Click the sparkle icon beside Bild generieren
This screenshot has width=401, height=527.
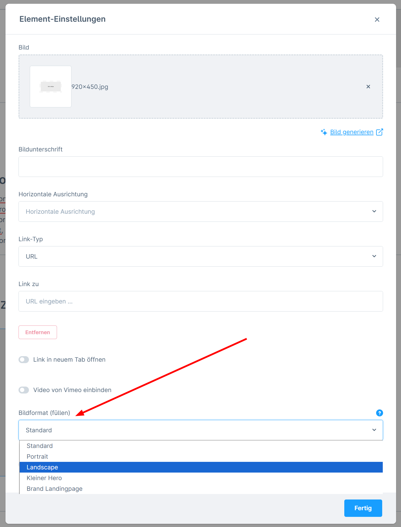324,132
